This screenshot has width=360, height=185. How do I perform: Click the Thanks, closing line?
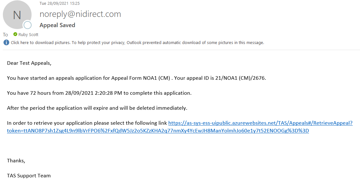tap(16, 161)
